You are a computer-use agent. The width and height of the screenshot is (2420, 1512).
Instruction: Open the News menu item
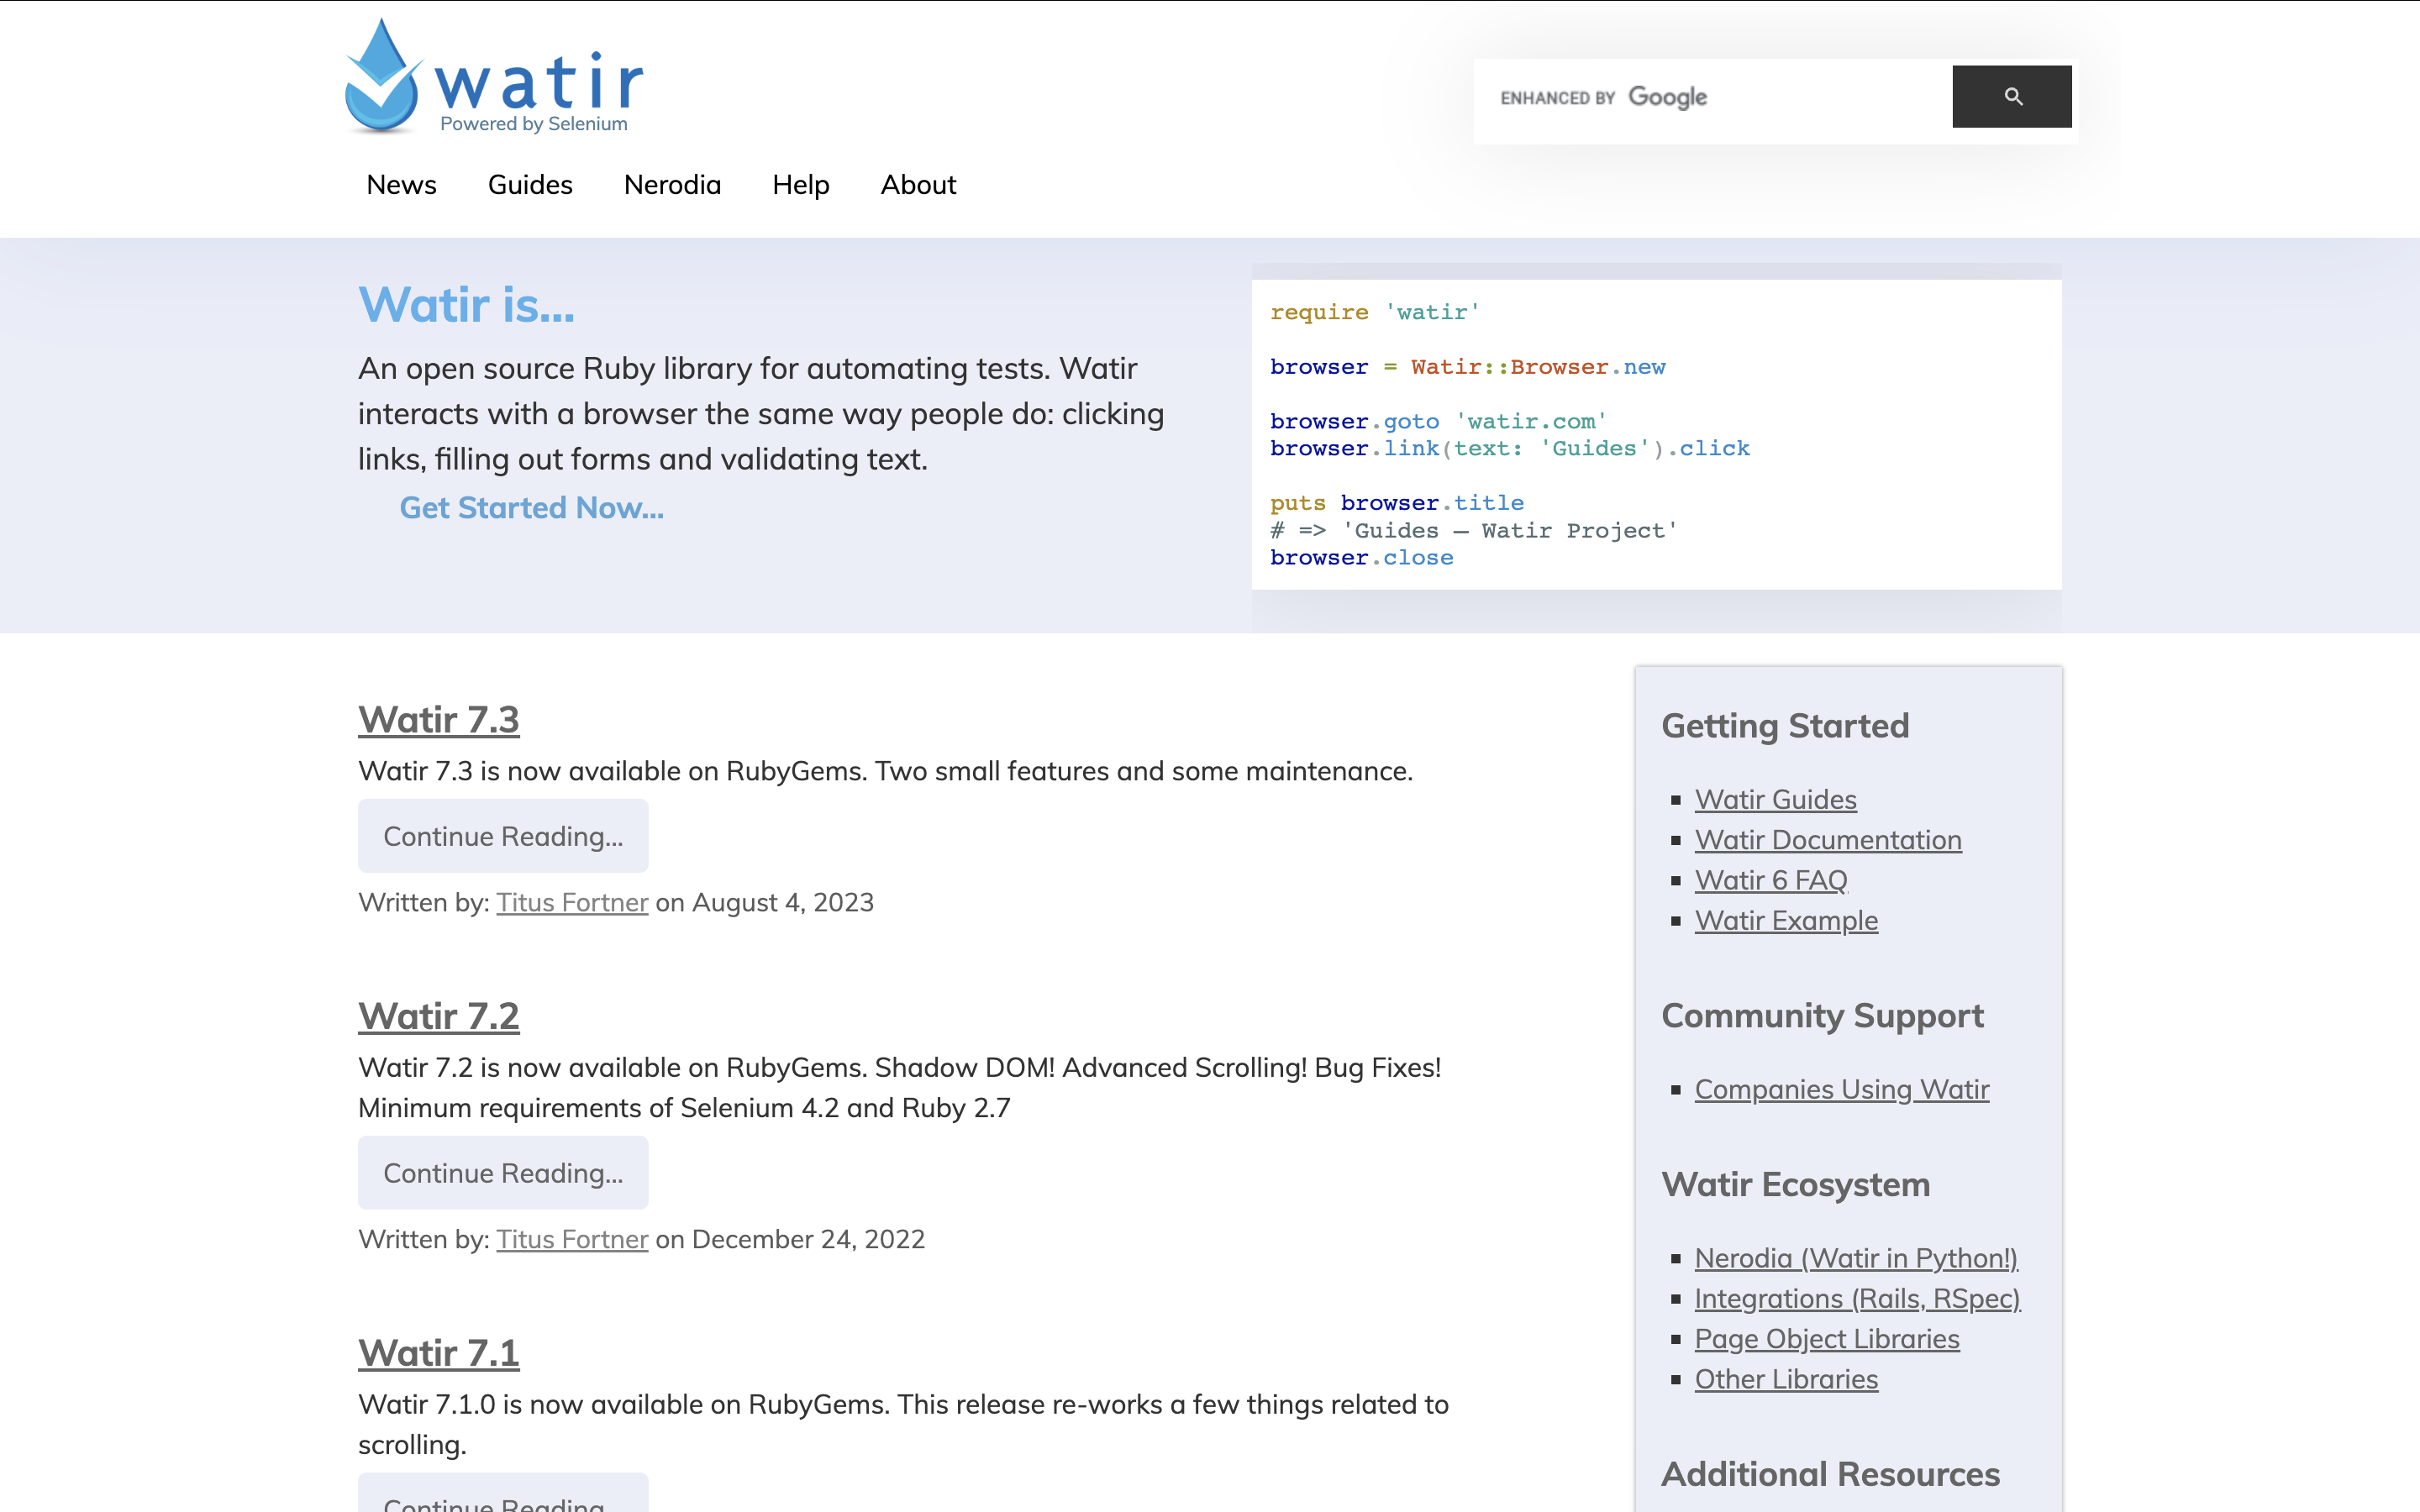pyautogui.click(x=401, y=185)
